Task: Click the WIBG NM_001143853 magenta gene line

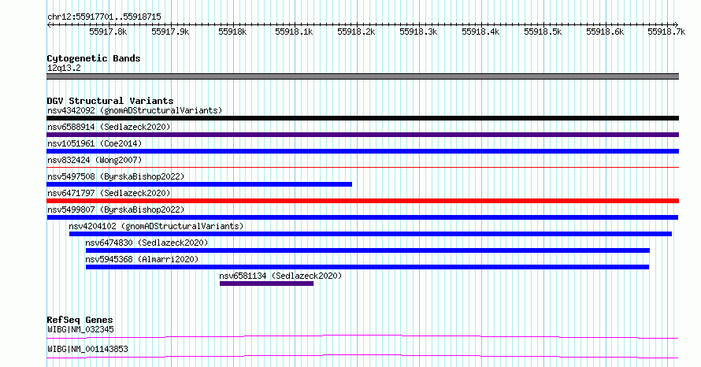Action: [362, 356]
